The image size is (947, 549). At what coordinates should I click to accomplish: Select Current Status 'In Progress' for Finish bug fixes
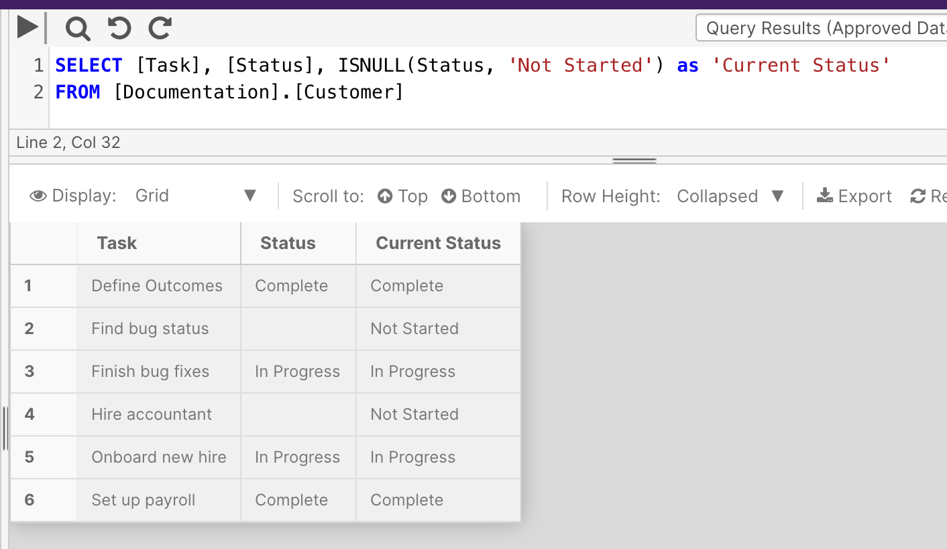click(x=439, y=372)
